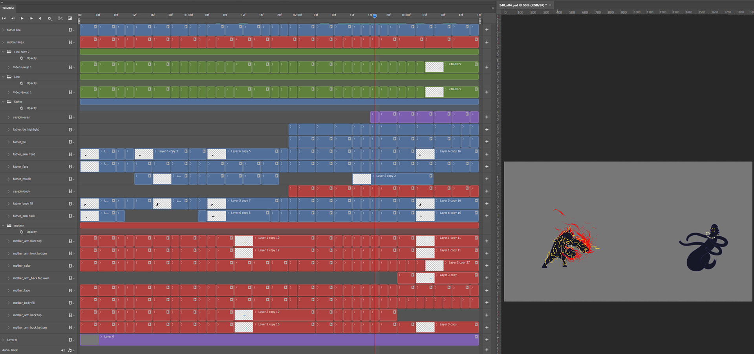Click the work area start handle
The image size is (754, 354).
click(79, 21)
